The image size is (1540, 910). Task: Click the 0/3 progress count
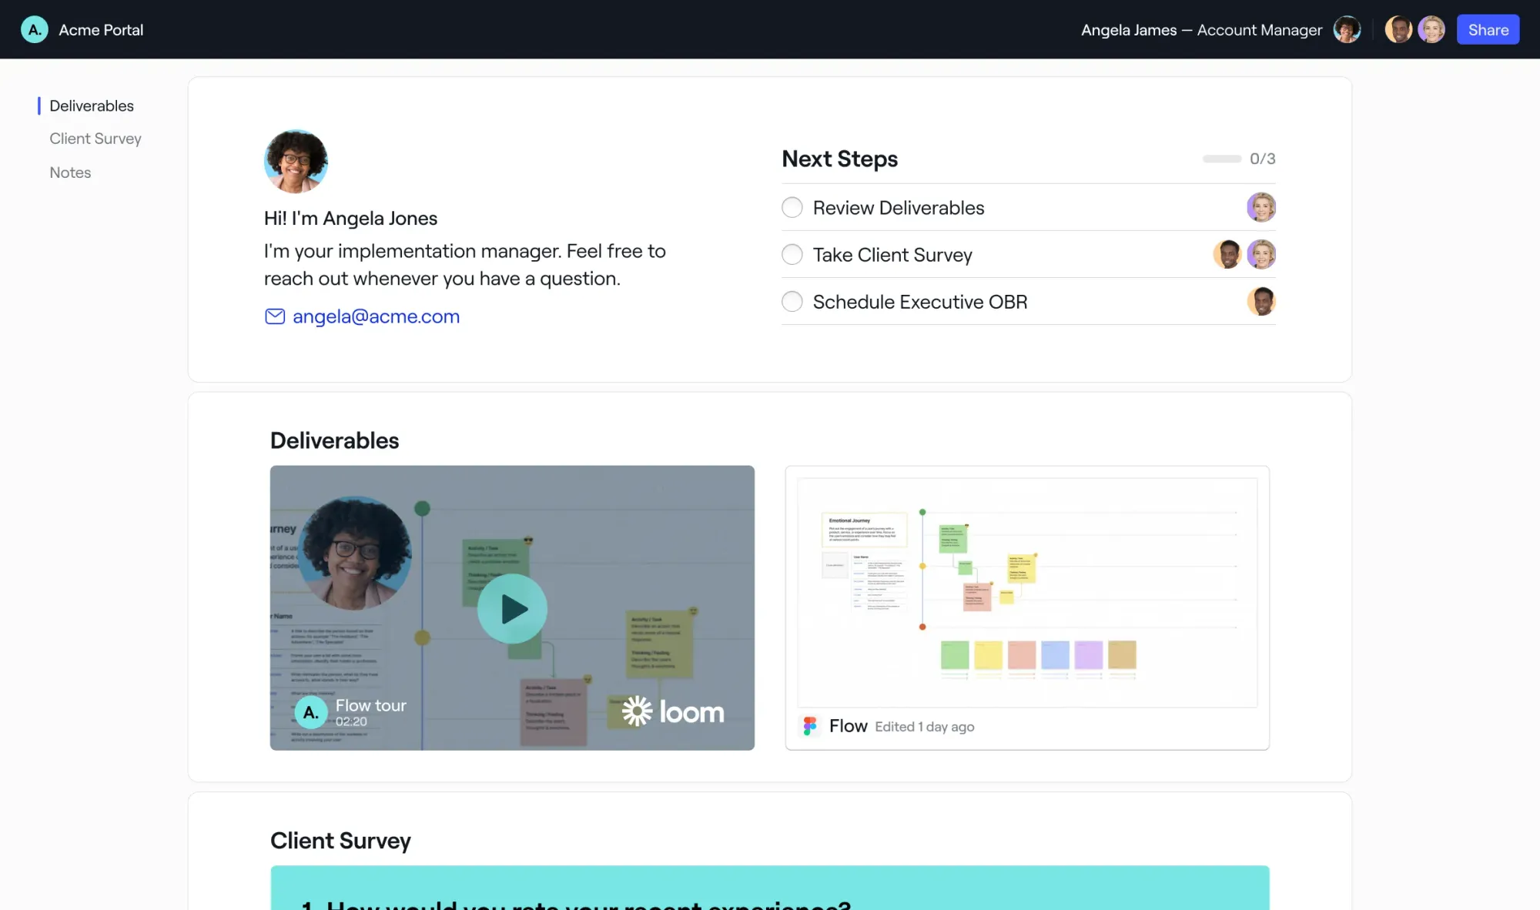(x=1263, y=159)
